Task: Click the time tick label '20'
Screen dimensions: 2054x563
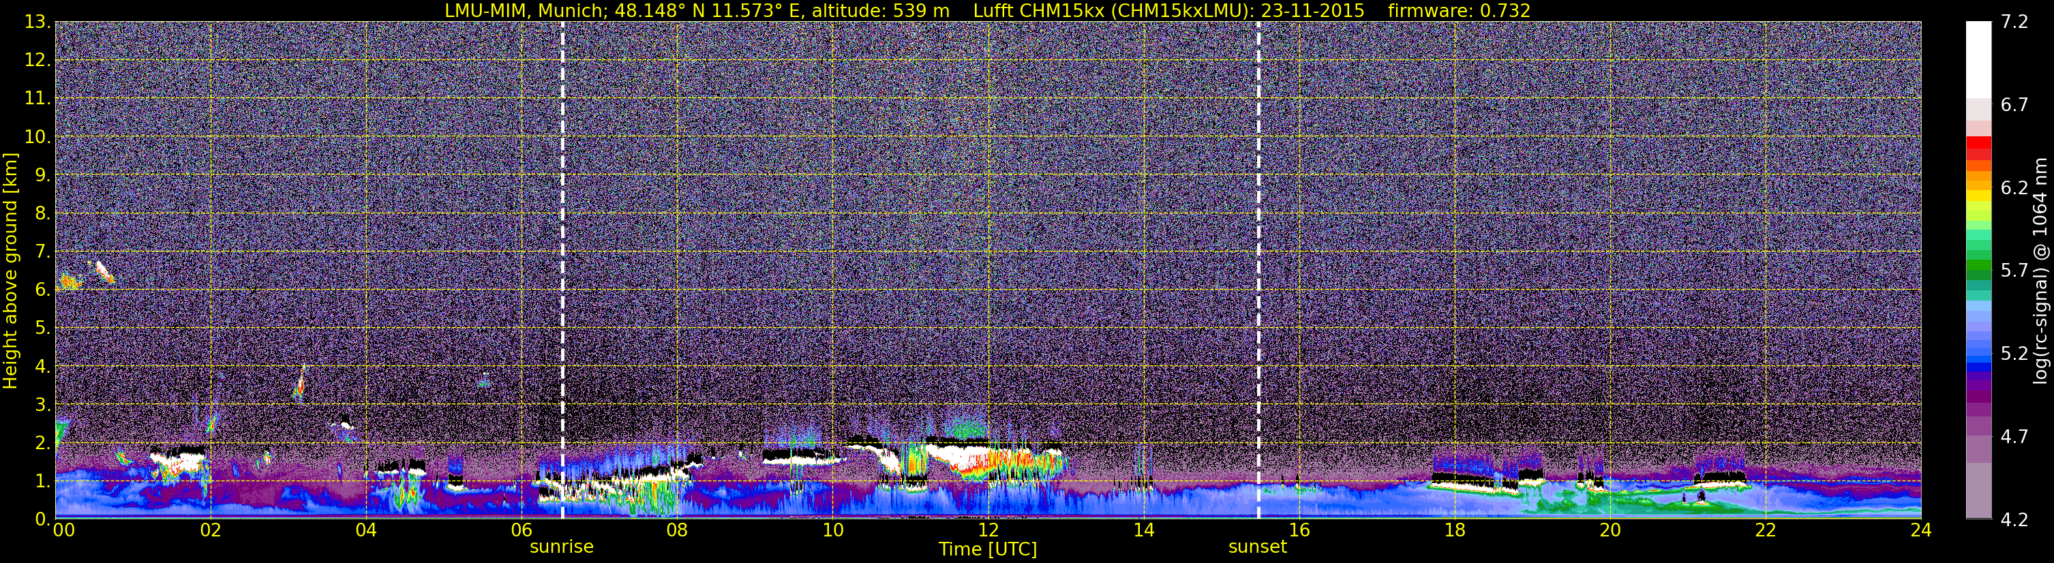Action: tap(1610, 530)
